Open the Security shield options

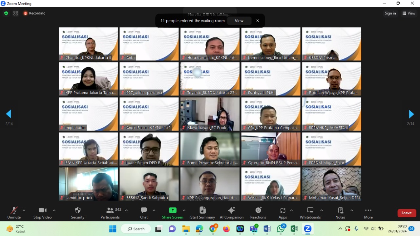coord(77,213)
